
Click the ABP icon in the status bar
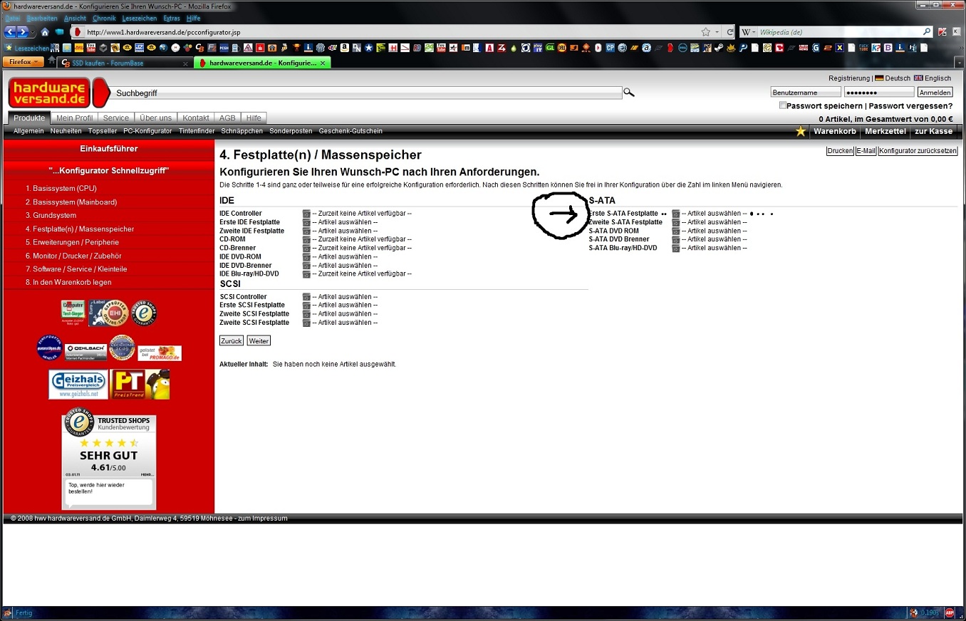[x=950, y=612]
